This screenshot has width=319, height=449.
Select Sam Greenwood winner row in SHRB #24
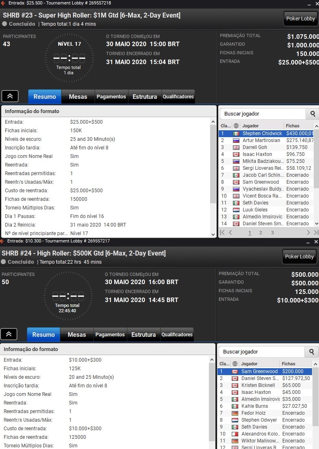(265, 371)
